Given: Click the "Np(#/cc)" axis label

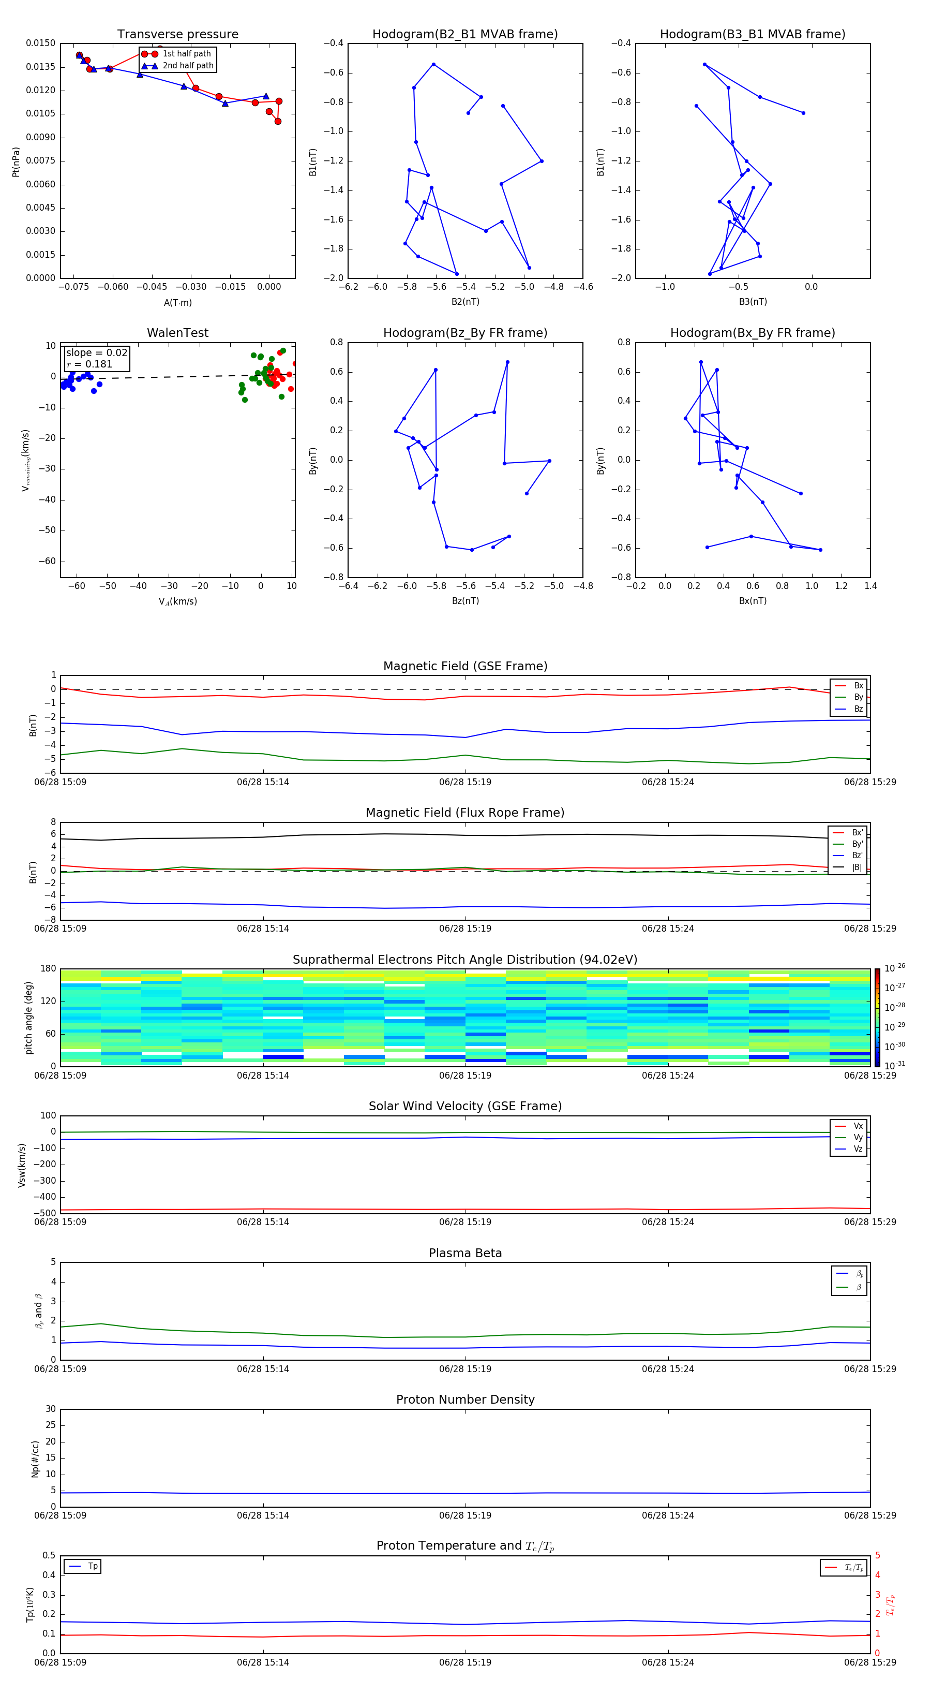Looking at the screenshot, I should pos(35,1459).
